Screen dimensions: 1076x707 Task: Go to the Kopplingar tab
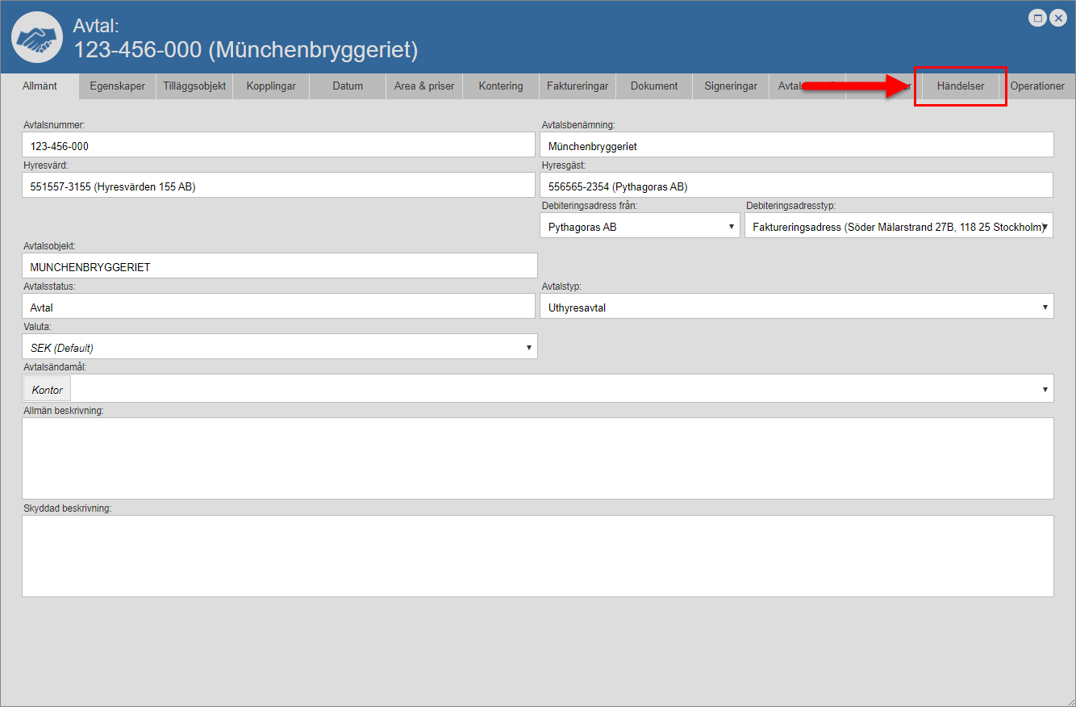[271, 86]
